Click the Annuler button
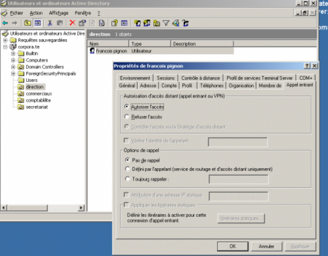This screenshot has width=328, height=256. coord(266,246)
